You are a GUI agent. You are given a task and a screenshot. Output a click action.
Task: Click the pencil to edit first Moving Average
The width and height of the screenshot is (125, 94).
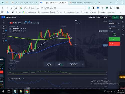[23, 28]
